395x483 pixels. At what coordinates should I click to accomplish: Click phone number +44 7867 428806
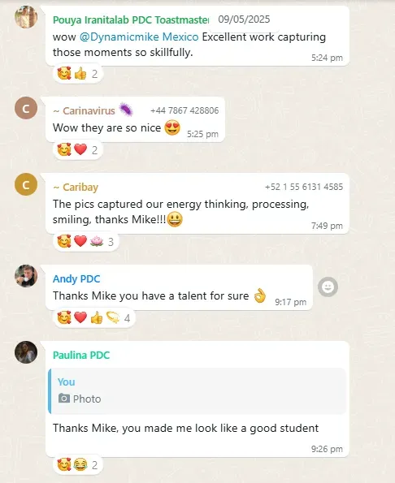pos(184,110)
